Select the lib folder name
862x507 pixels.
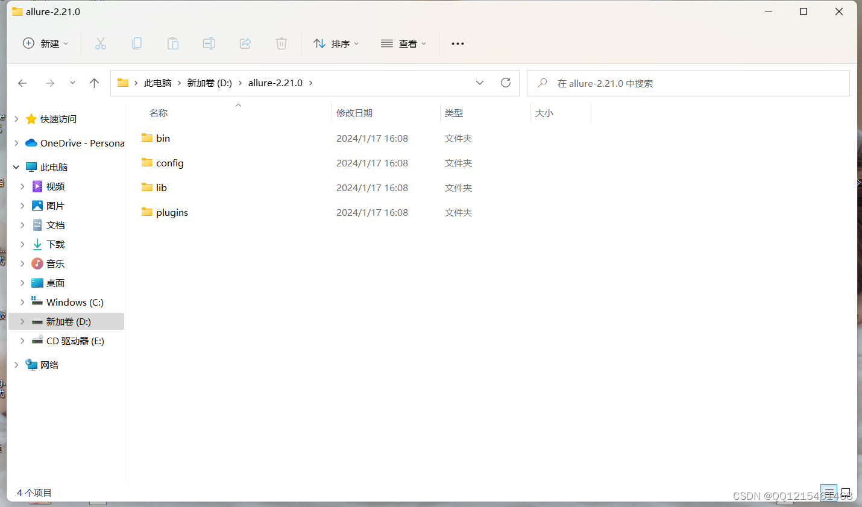(x=162, y=187)
